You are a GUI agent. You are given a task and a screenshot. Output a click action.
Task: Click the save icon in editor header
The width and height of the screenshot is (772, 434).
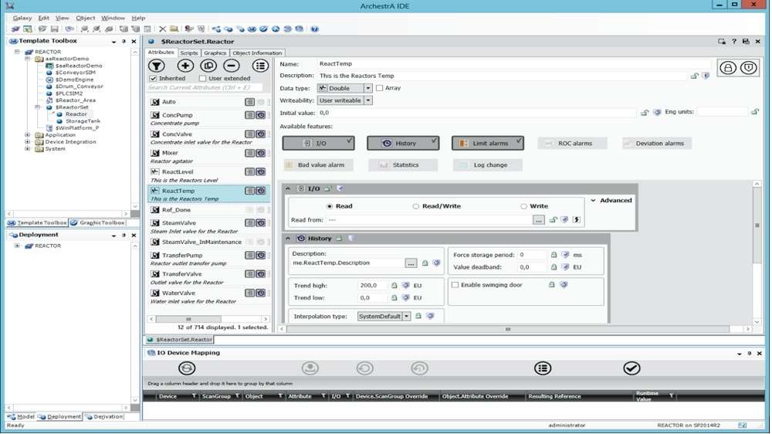tap(746, 42)
